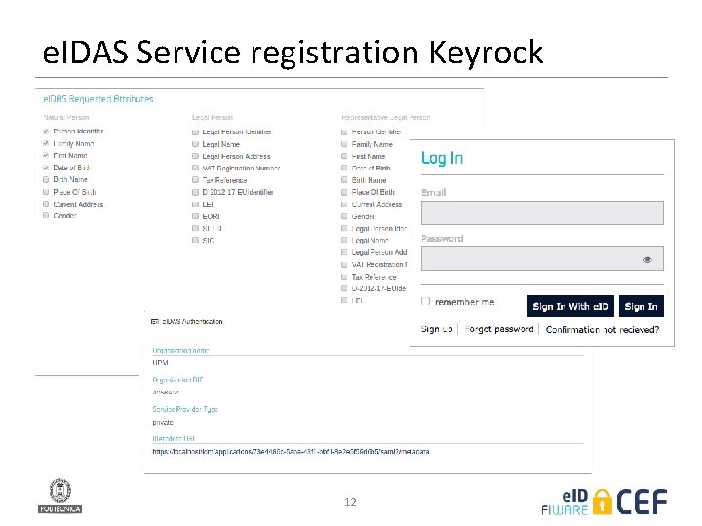Check D-2012-17-EUIdentifier checkbox in the Legal Person column
This screenshot has width=702, height=526.
(x=195, y=192)
